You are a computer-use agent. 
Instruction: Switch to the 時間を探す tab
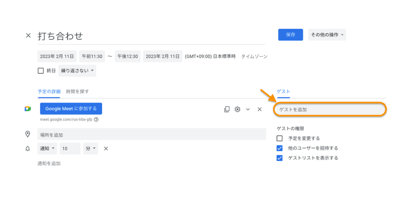pyautogui.click(x=77, y=91)
